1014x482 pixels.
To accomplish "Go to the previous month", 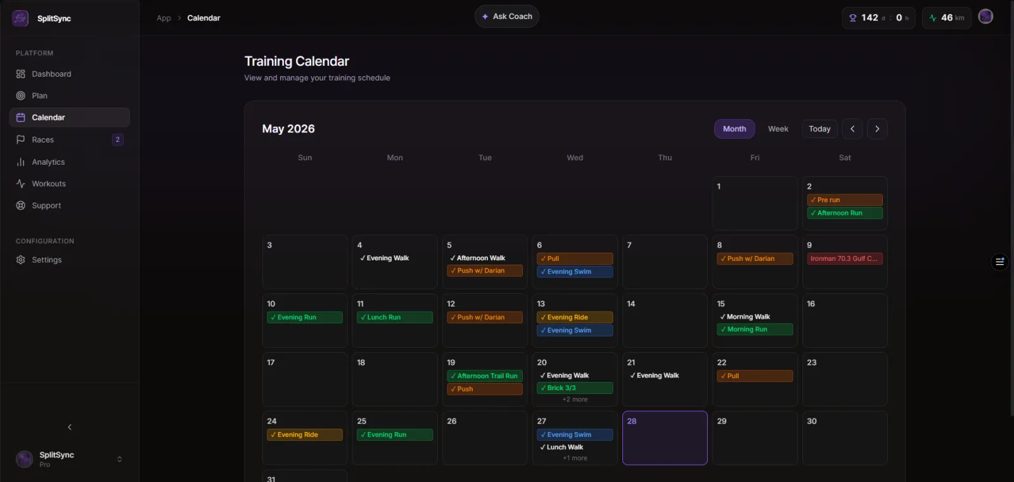I will pos(852,129).
